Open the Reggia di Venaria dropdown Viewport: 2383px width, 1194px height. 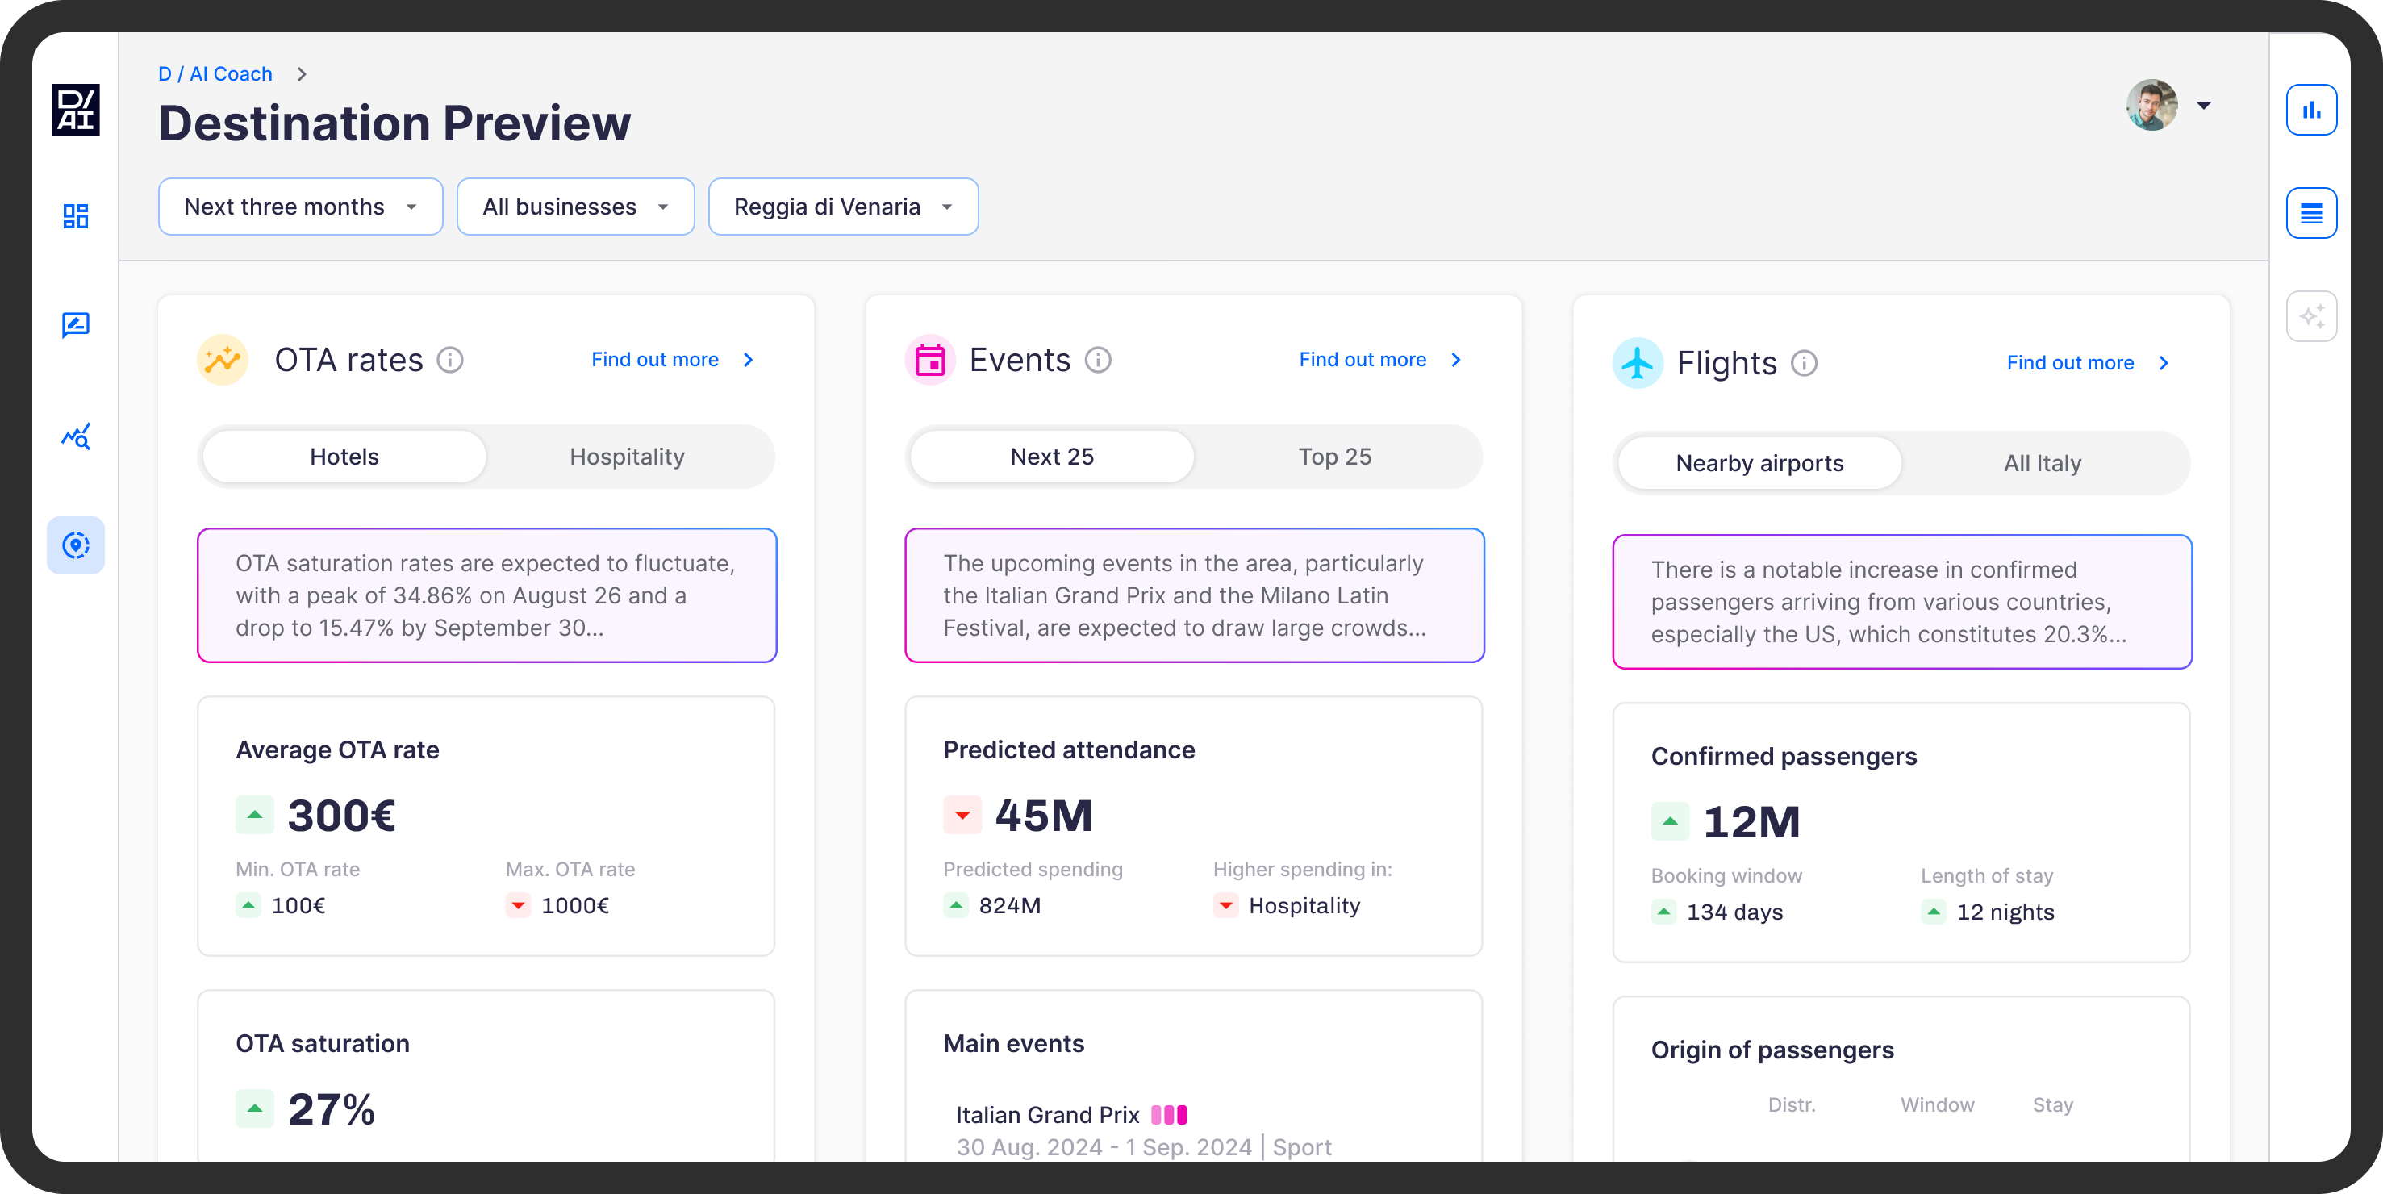[x=843, y=207]
